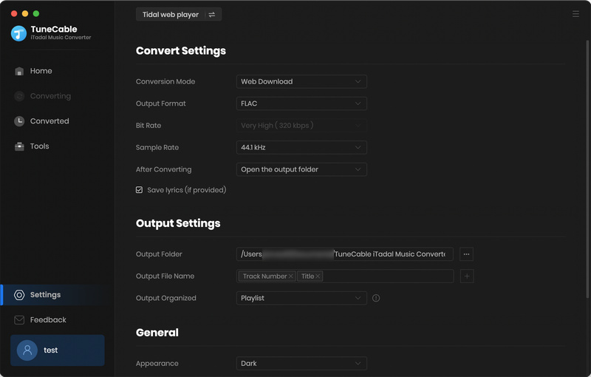Open the hamburger menu at top right
591x377 pixels.
coord(575,14)
